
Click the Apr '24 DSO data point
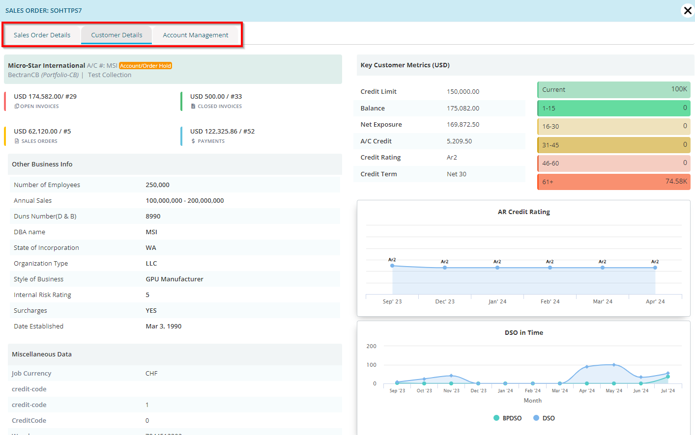587,367
